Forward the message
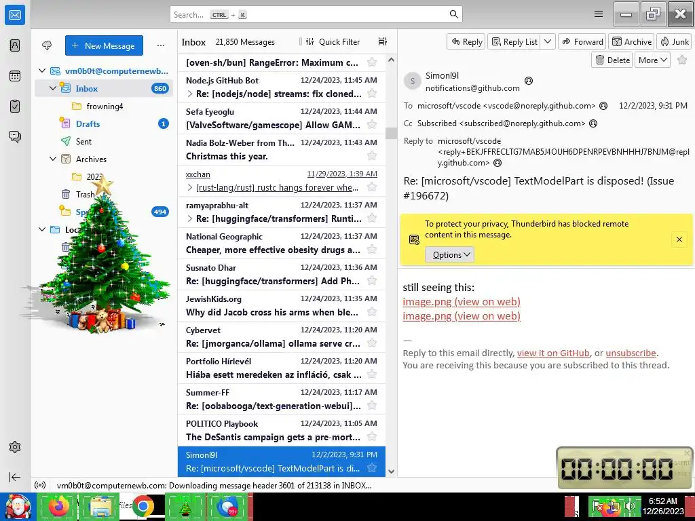Screen dimensions: 695x521 pyautogui.click(x=582, y=41)
